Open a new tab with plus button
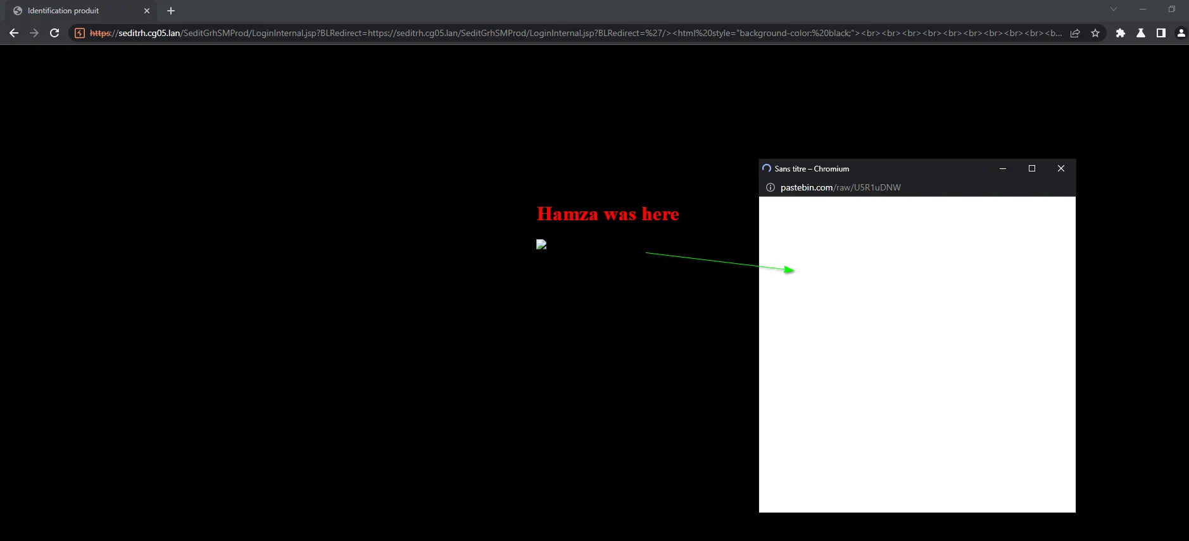Viewport: 1189px width, 541px height. 171,11
